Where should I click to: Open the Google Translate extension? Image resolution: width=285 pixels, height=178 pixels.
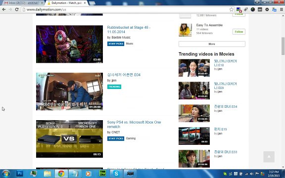click(274, 9)
